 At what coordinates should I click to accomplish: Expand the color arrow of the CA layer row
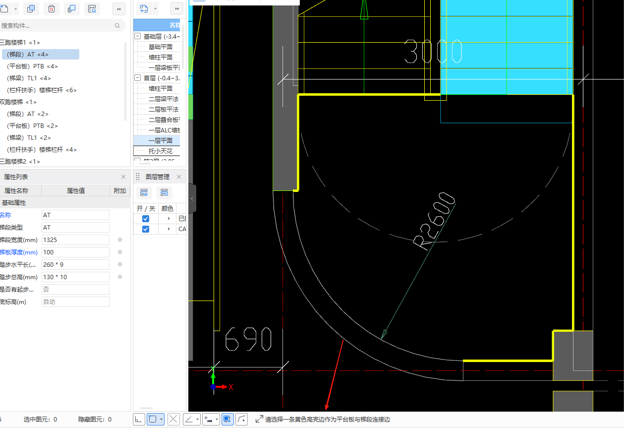(169, 229)
